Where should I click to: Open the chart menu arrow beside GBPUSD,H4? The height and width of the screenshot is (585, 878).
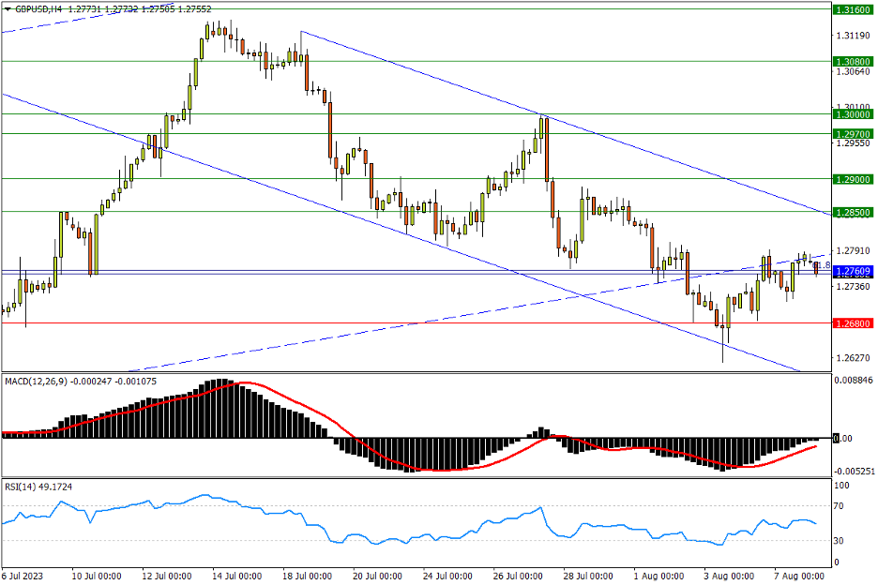tap(7, 8)
